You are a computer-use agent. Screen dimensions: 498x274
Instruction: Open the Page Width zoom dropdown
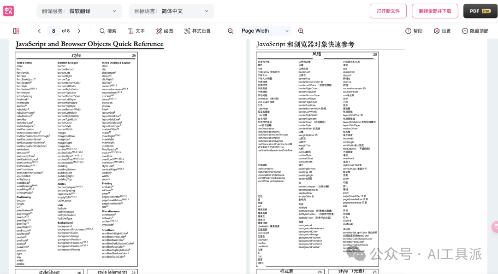click(x=265, y=31)
